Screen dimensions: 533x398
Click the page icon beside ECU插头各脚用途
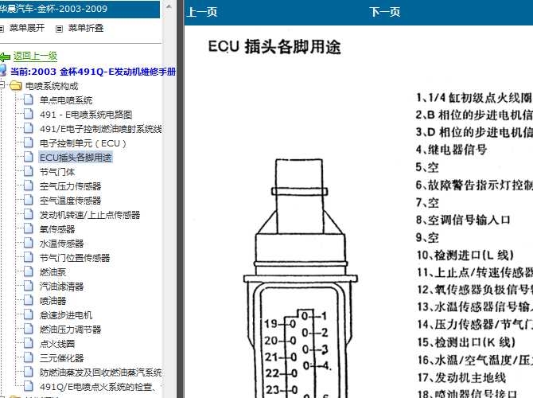point(29,157)
